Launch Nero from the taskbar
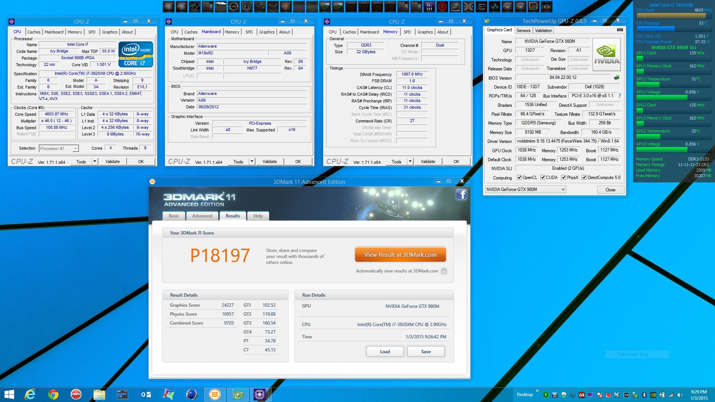Viewport: 715px width, 402px height. (76, 394)
